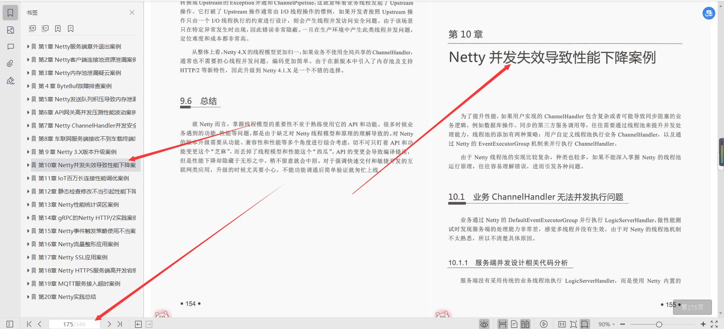Select bookmark 第18章 Netty HTTPS服务端高并发
724x329 pixels.
(87, 271)
